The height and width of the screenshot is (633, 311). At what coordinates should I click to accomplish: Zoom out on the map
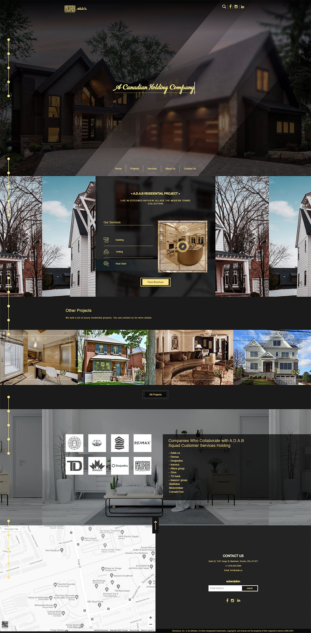click(150, 624)
